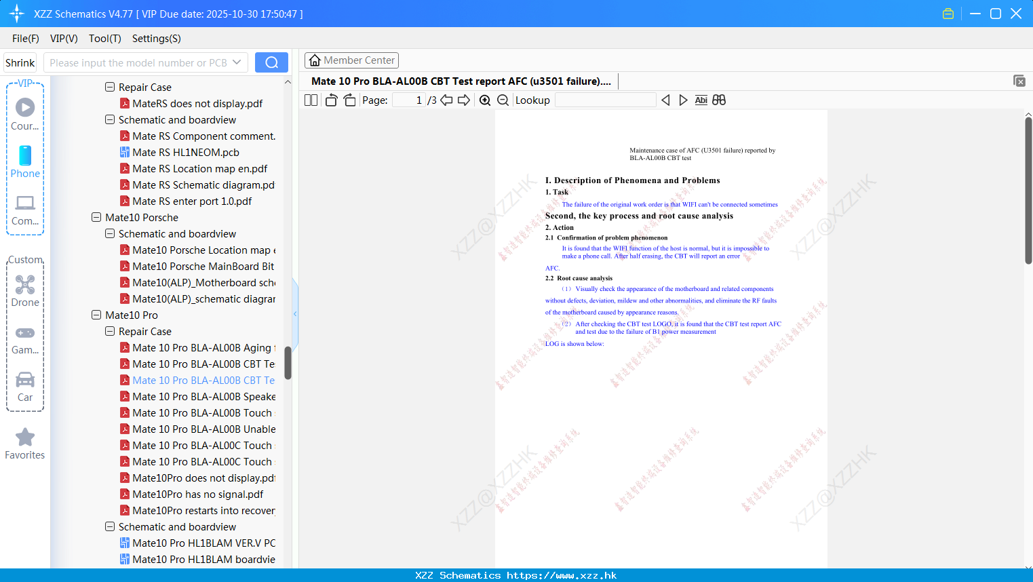Open Mate10 Porsche MainBoard Bit file
Screen dimensions: 1033x582
pyautogui.click(x=203, y=267)
